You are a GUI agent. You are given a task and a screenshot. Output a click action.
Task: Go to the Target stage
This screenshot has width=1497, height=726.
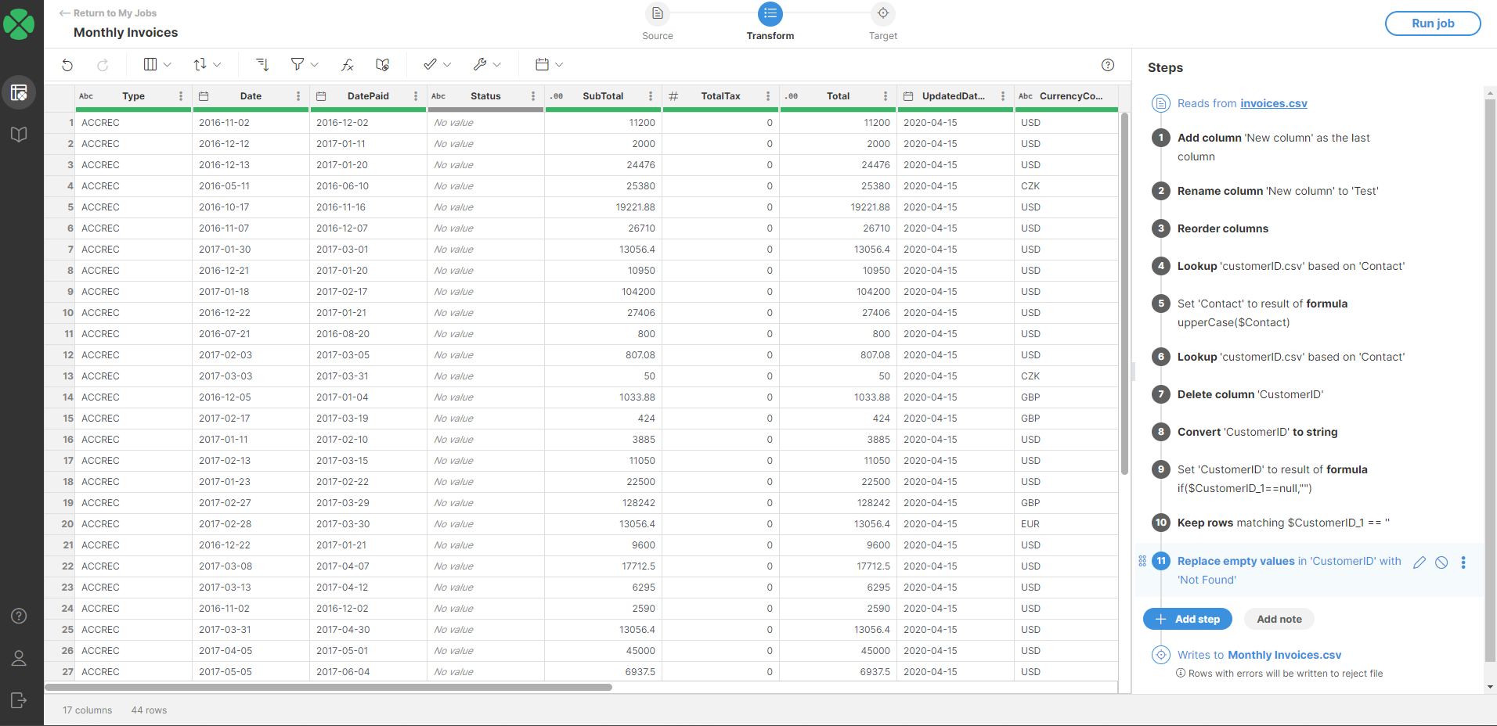pos(883,21)
